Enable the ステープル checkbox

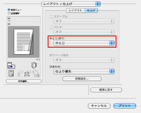tap(51, 17)
